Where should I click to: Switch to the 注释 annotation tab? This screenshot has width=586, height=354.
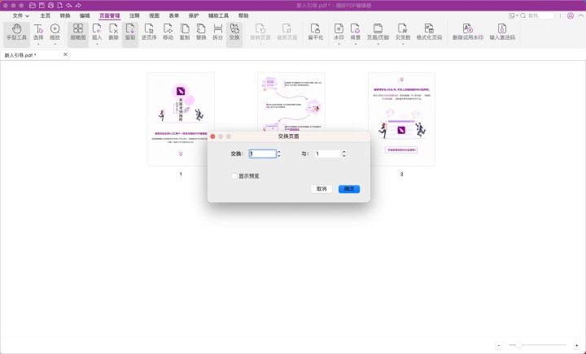click(134, 15)
